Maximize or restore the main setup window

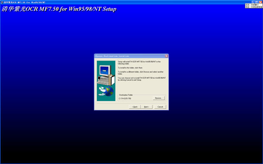click(x=257, y=2)
